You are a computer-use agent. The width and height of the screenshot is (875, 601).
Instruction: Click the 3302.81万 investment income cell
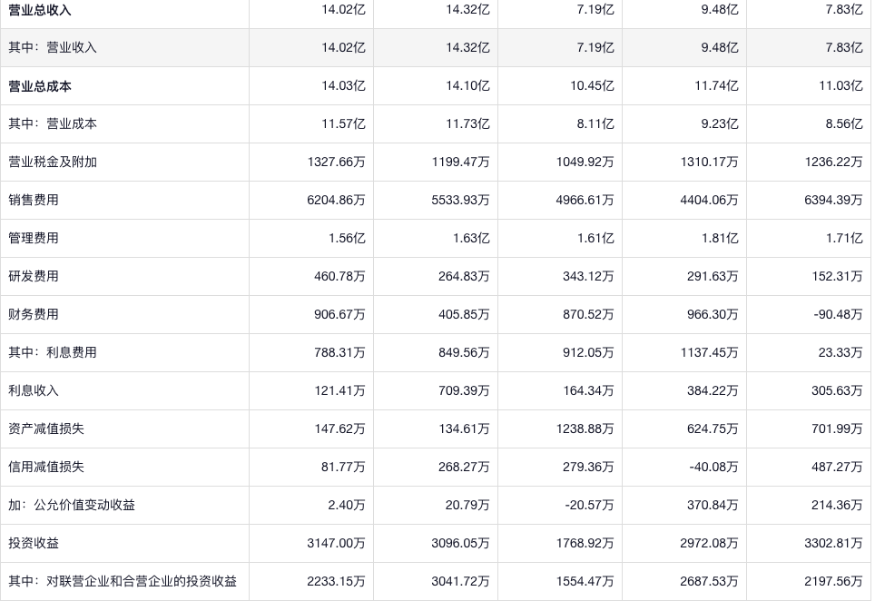[x=833, y=543]
